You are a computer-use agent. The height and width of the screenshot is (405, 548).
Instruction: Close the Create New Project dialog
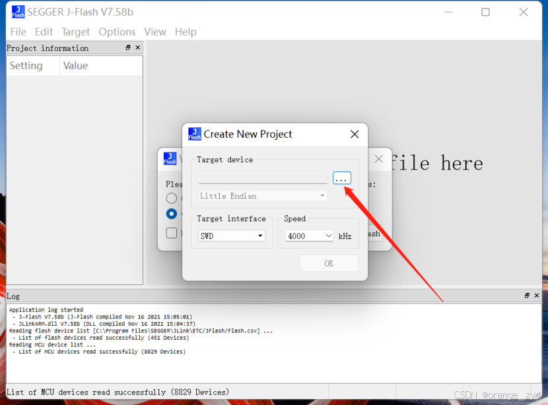tap(355, 134)
